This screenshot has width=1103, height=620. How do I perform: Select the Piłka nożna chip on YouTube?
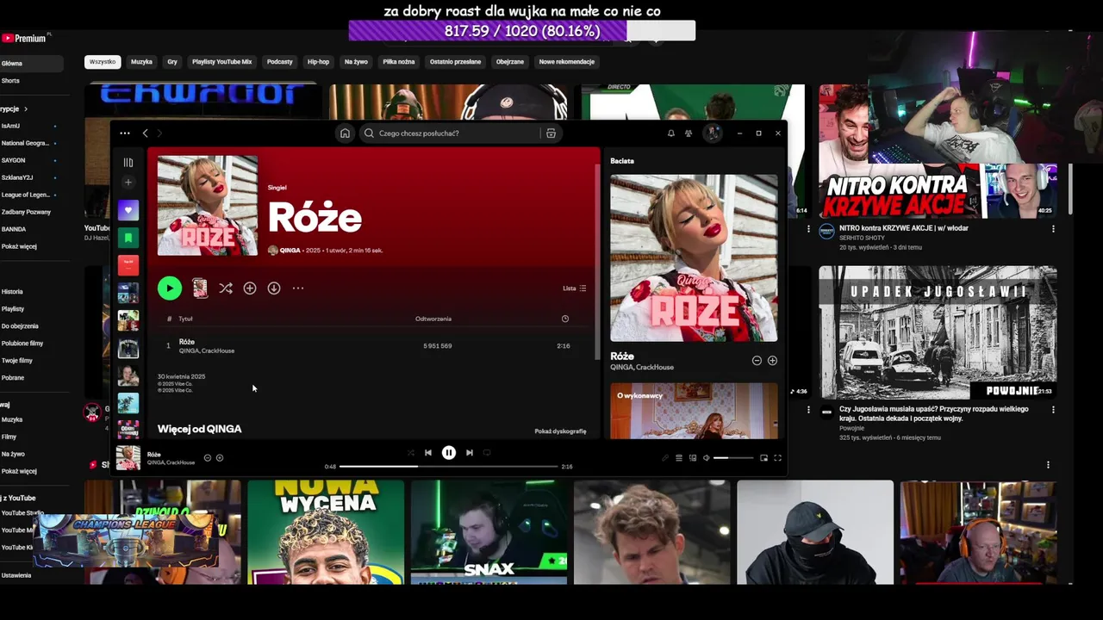point(398,62)
